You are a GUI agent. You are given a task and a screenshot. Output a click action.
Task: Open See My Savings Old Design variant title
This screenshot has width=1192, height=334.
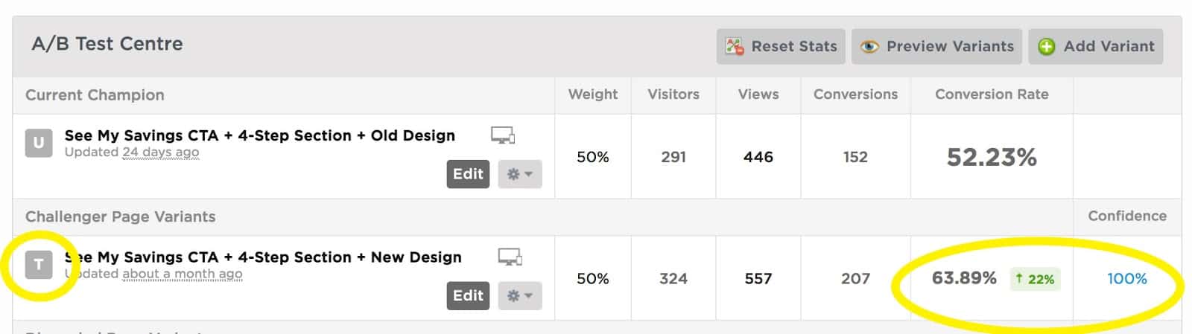coord(259,135)
